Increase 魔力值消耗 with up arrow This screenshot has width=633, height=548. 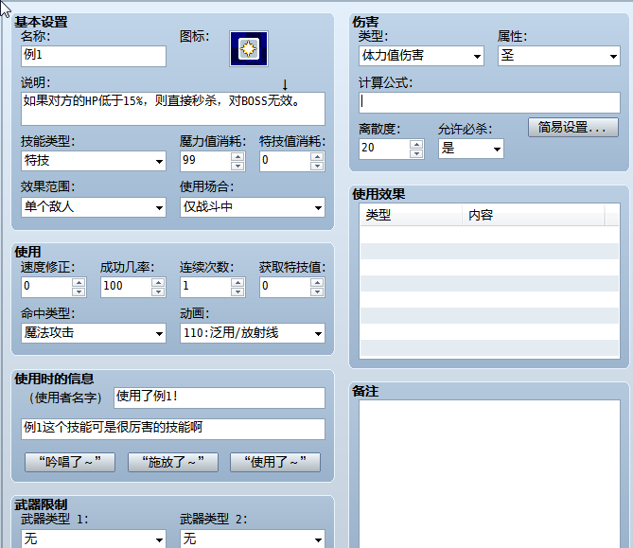237,156
